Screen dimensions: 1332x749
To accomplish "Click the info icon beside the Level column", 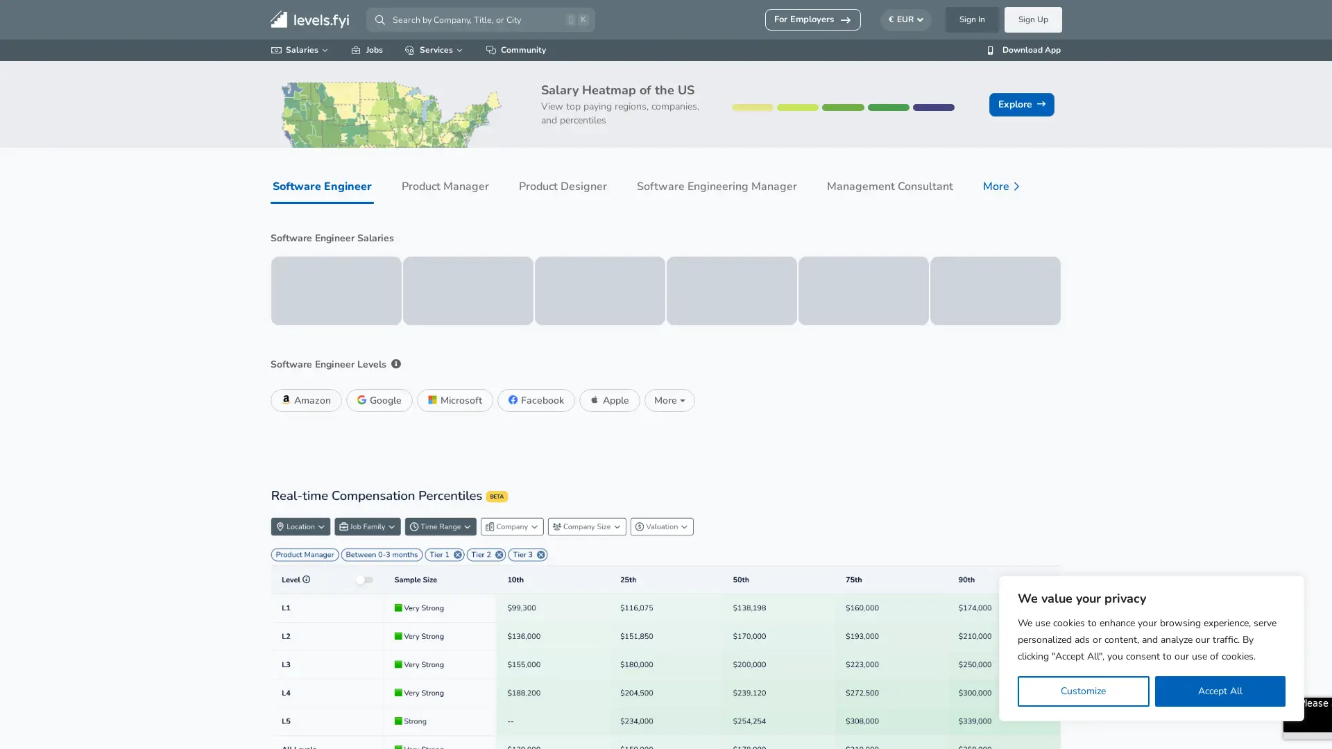I will tap(307, 580).
